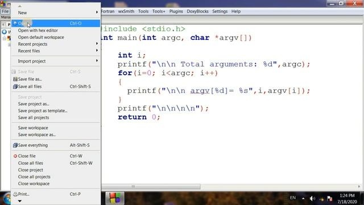Click the 'return' keyword in code
The image size is (364, 205).
click(x=132, y=117)
